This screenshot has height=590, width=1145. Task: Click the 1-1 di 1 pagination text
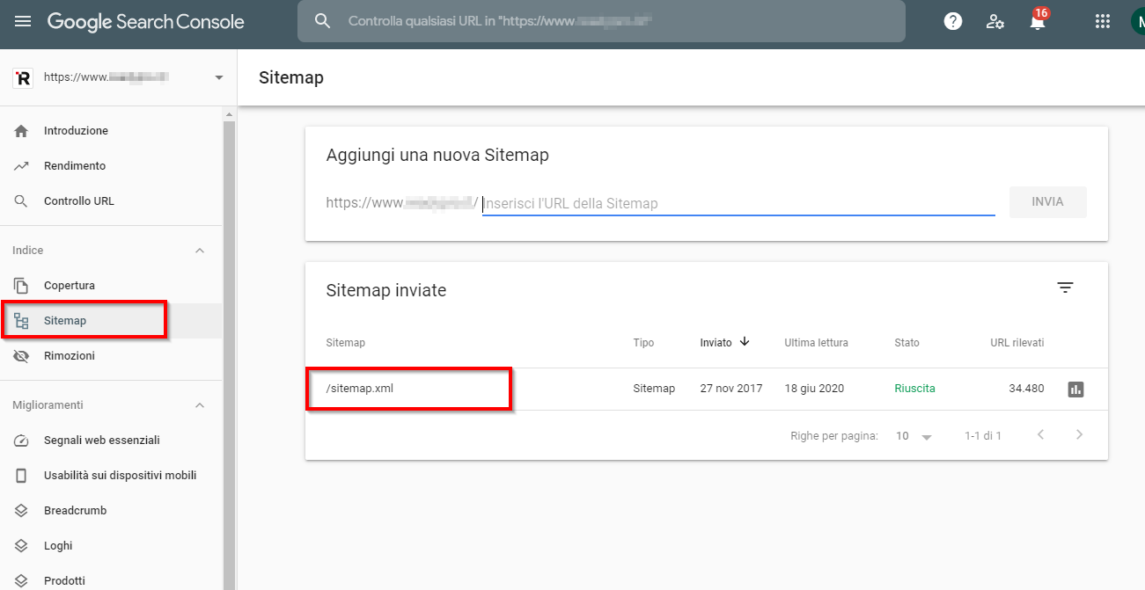pos(983,435)
